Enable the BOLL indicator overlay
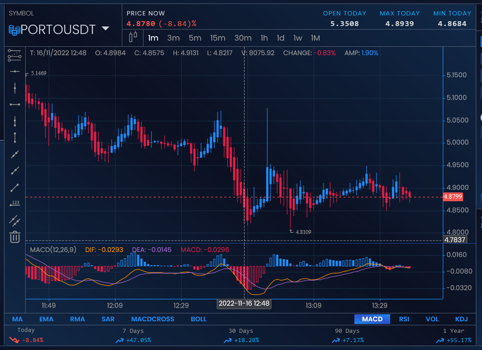Viewport: 482px width, 350px height. (198, 319)
